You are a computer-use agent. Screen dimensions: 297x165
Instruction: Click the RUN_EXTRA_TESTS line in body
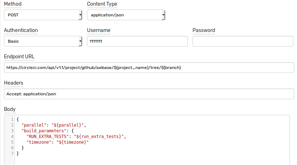(x=76, y=137)
